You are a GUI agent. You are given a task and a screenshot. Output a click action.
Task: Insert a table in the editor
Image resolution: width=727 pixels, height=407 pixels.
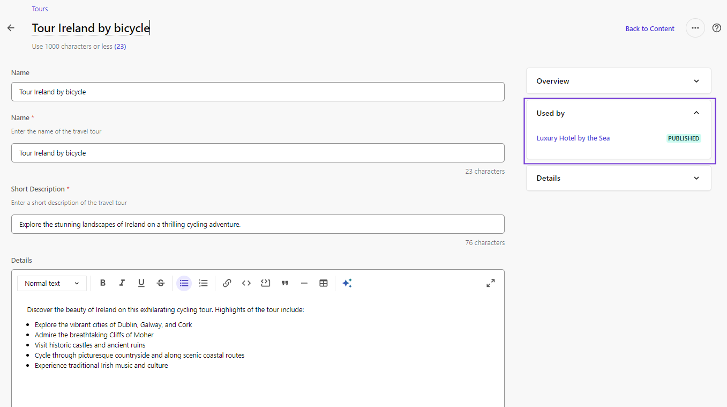324,283
